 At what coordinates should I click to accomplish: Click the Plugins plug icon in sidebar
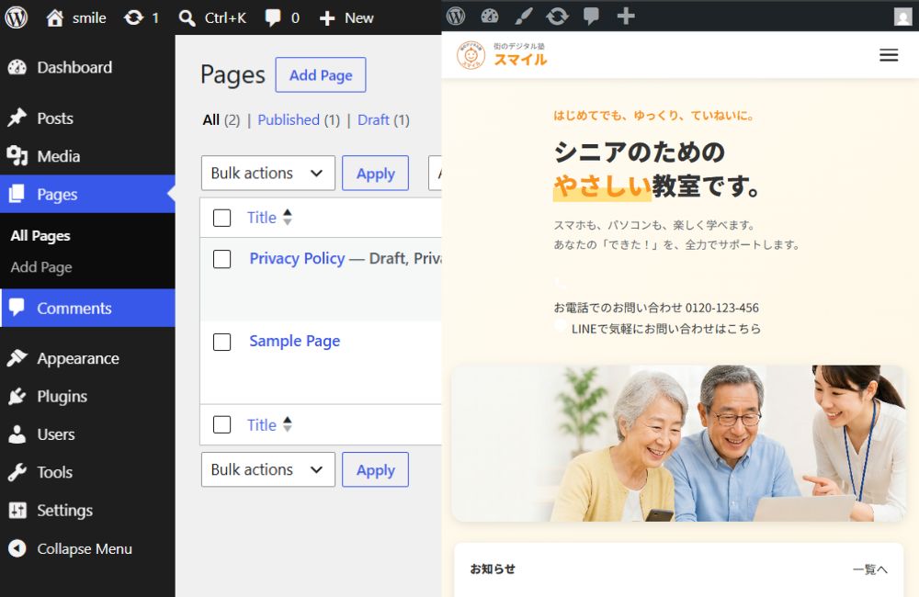pyautogui.click(x=17, y=397)
